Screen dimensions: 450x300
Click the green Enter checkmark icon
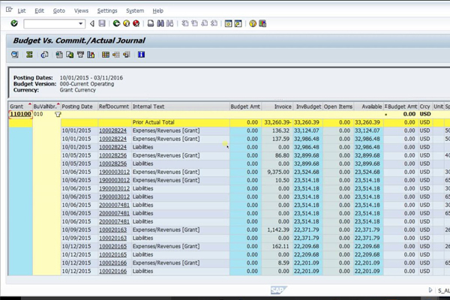14,23
